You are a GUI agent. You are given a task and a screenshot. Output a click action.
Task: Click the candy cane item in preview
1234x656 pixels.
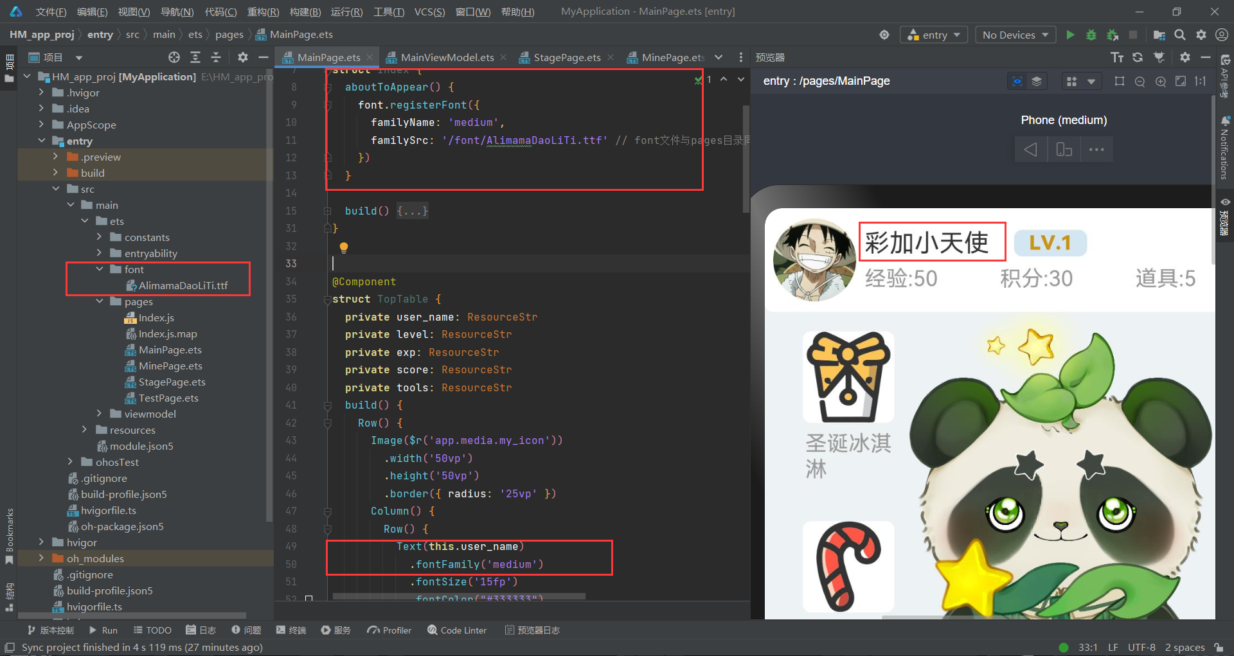(848, 566)
